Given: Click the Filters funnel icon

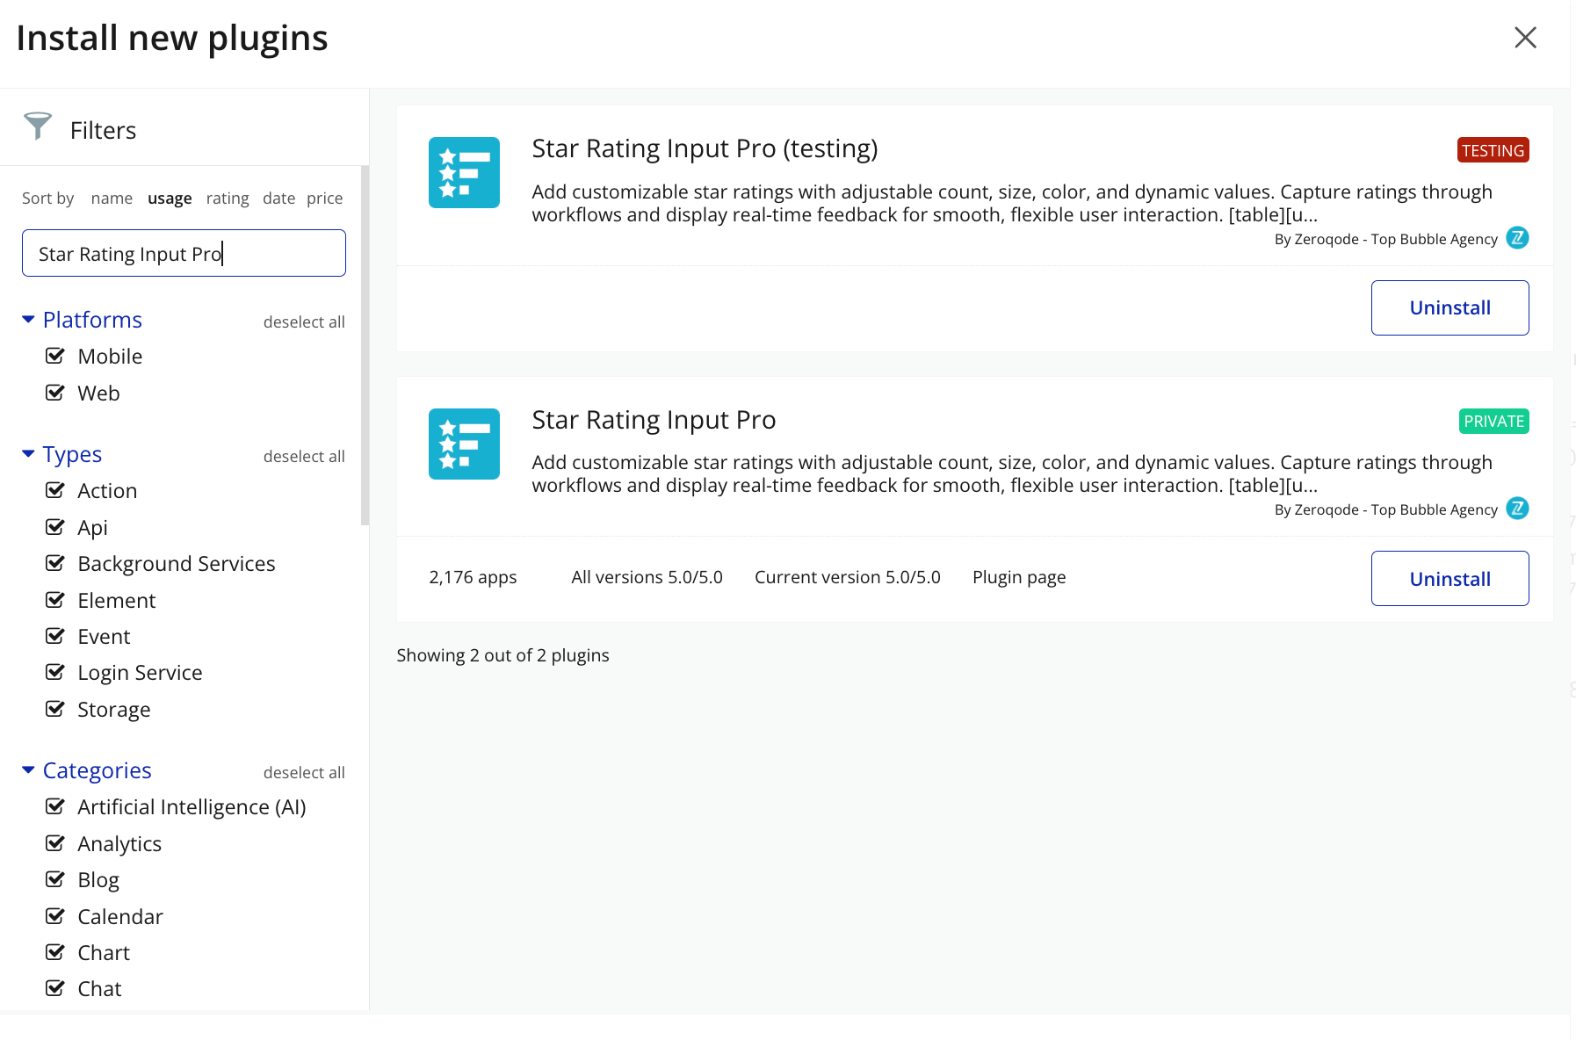Looking at the screenshot, I should (38, 126).
